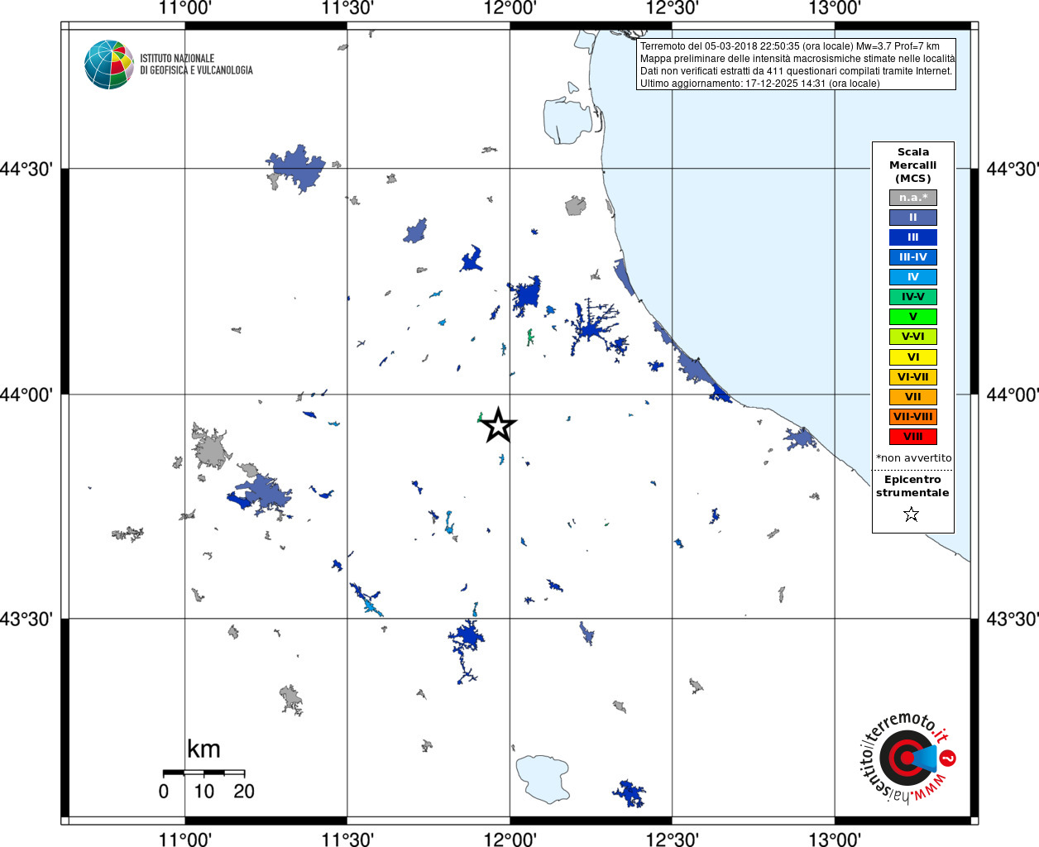Click the 13°00' bottom longitude label
Screen dimensions: 1039x847
pos(835,839)
